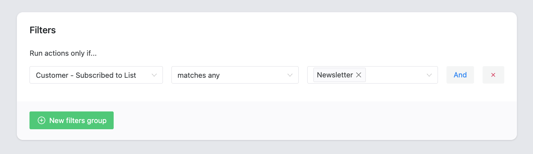Click the chevron arrow on the matches any selector
Viewport: 533px width, 154px height.
point(290,75)
